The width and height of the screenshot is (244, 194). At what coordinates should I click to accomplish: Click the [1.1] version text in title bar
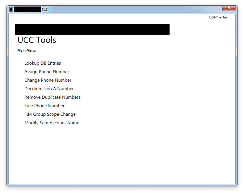(45, 10)
